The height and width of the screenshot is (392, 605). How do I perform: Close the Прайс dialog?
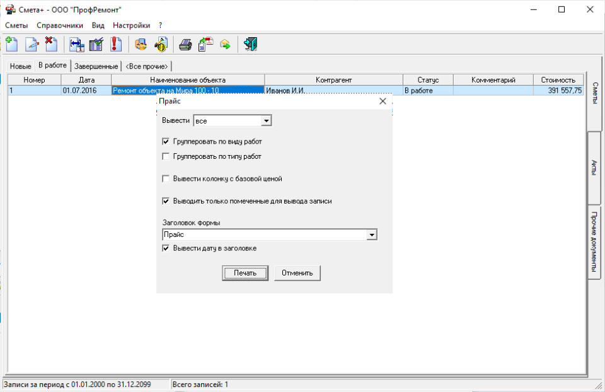(x=383, y=101)
